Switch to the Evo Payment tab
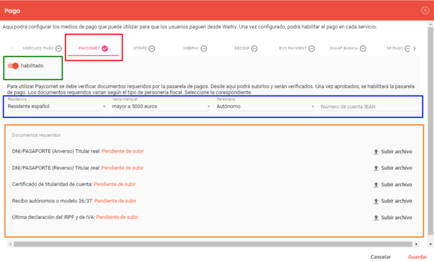This screenshot has width=434, height=262. (297, 48)
